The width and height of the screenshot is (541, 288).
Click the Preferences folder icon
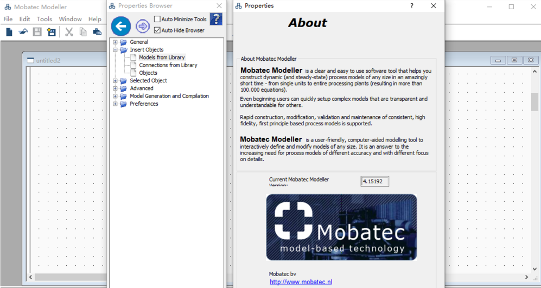tap(124, 104)
